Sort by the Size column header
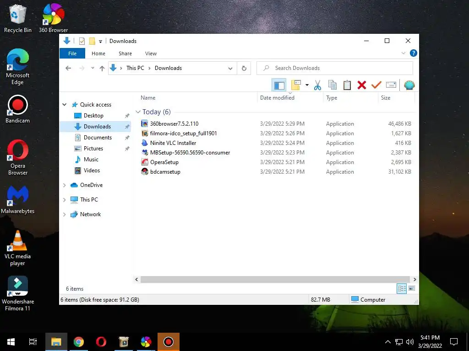Screen dimensions: 469x351 coord(385,98)
